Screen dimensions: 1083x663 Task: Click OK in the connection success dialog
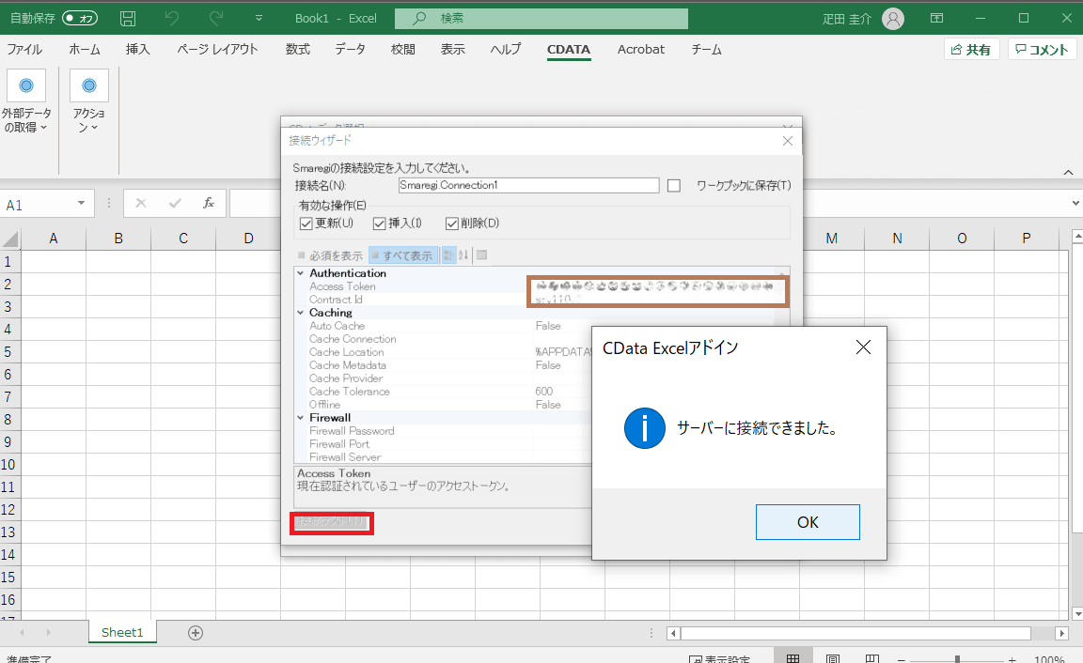[x=808, y=522]
